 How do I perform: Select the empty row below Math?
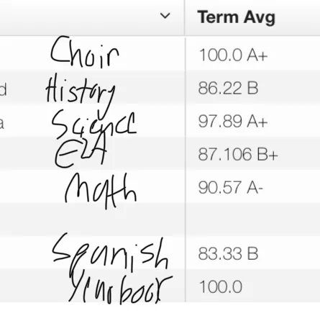click(x=160, y=220)
